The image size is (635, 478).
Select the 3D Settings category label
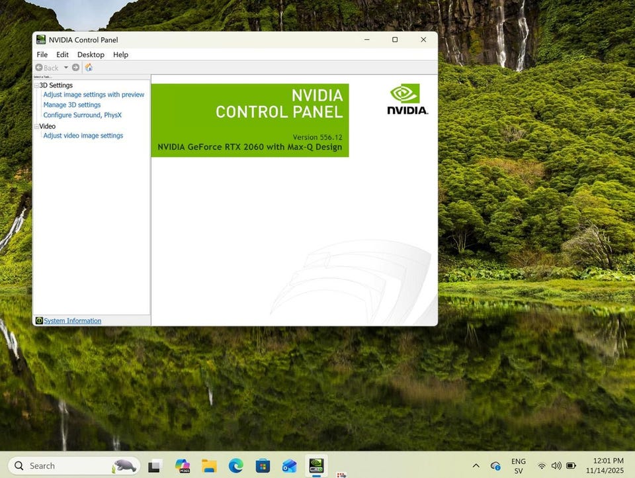point(56,85)
